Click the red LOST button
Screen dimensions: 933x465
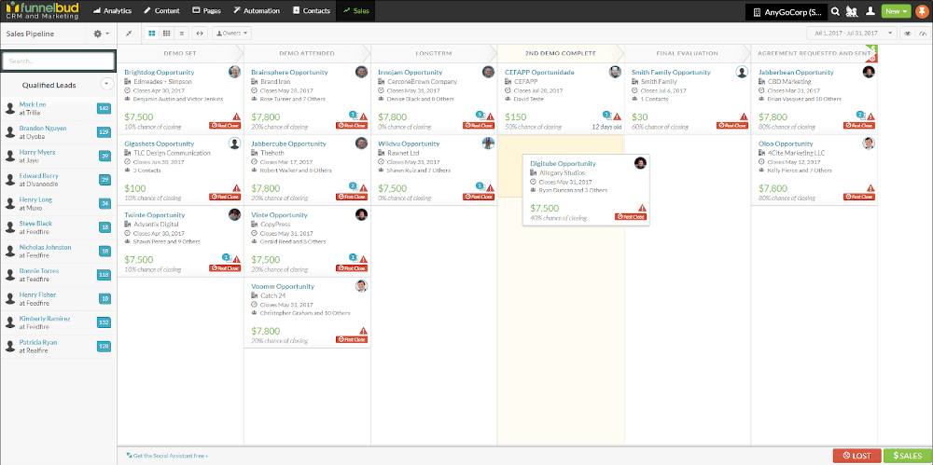(856, 456)
